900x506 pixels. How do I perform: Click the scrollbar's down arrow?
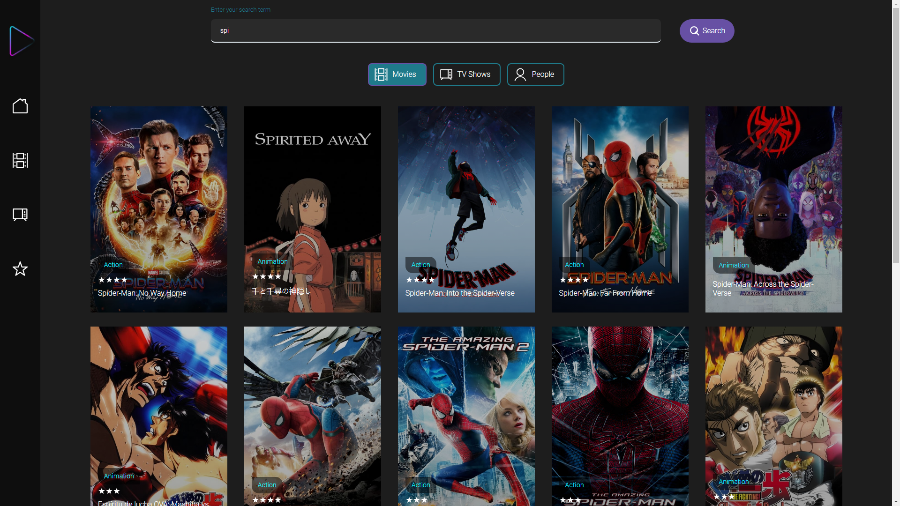pyautogui.click(x=896, y=501)
